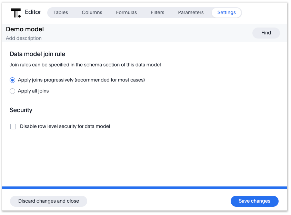Click Add description field

24,38
